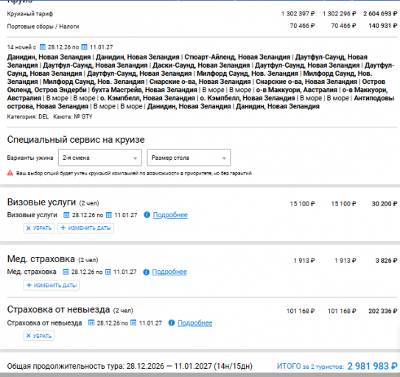Click visa services total '30 200 ₽'
The image size is (400, 377).
point(385,203)
